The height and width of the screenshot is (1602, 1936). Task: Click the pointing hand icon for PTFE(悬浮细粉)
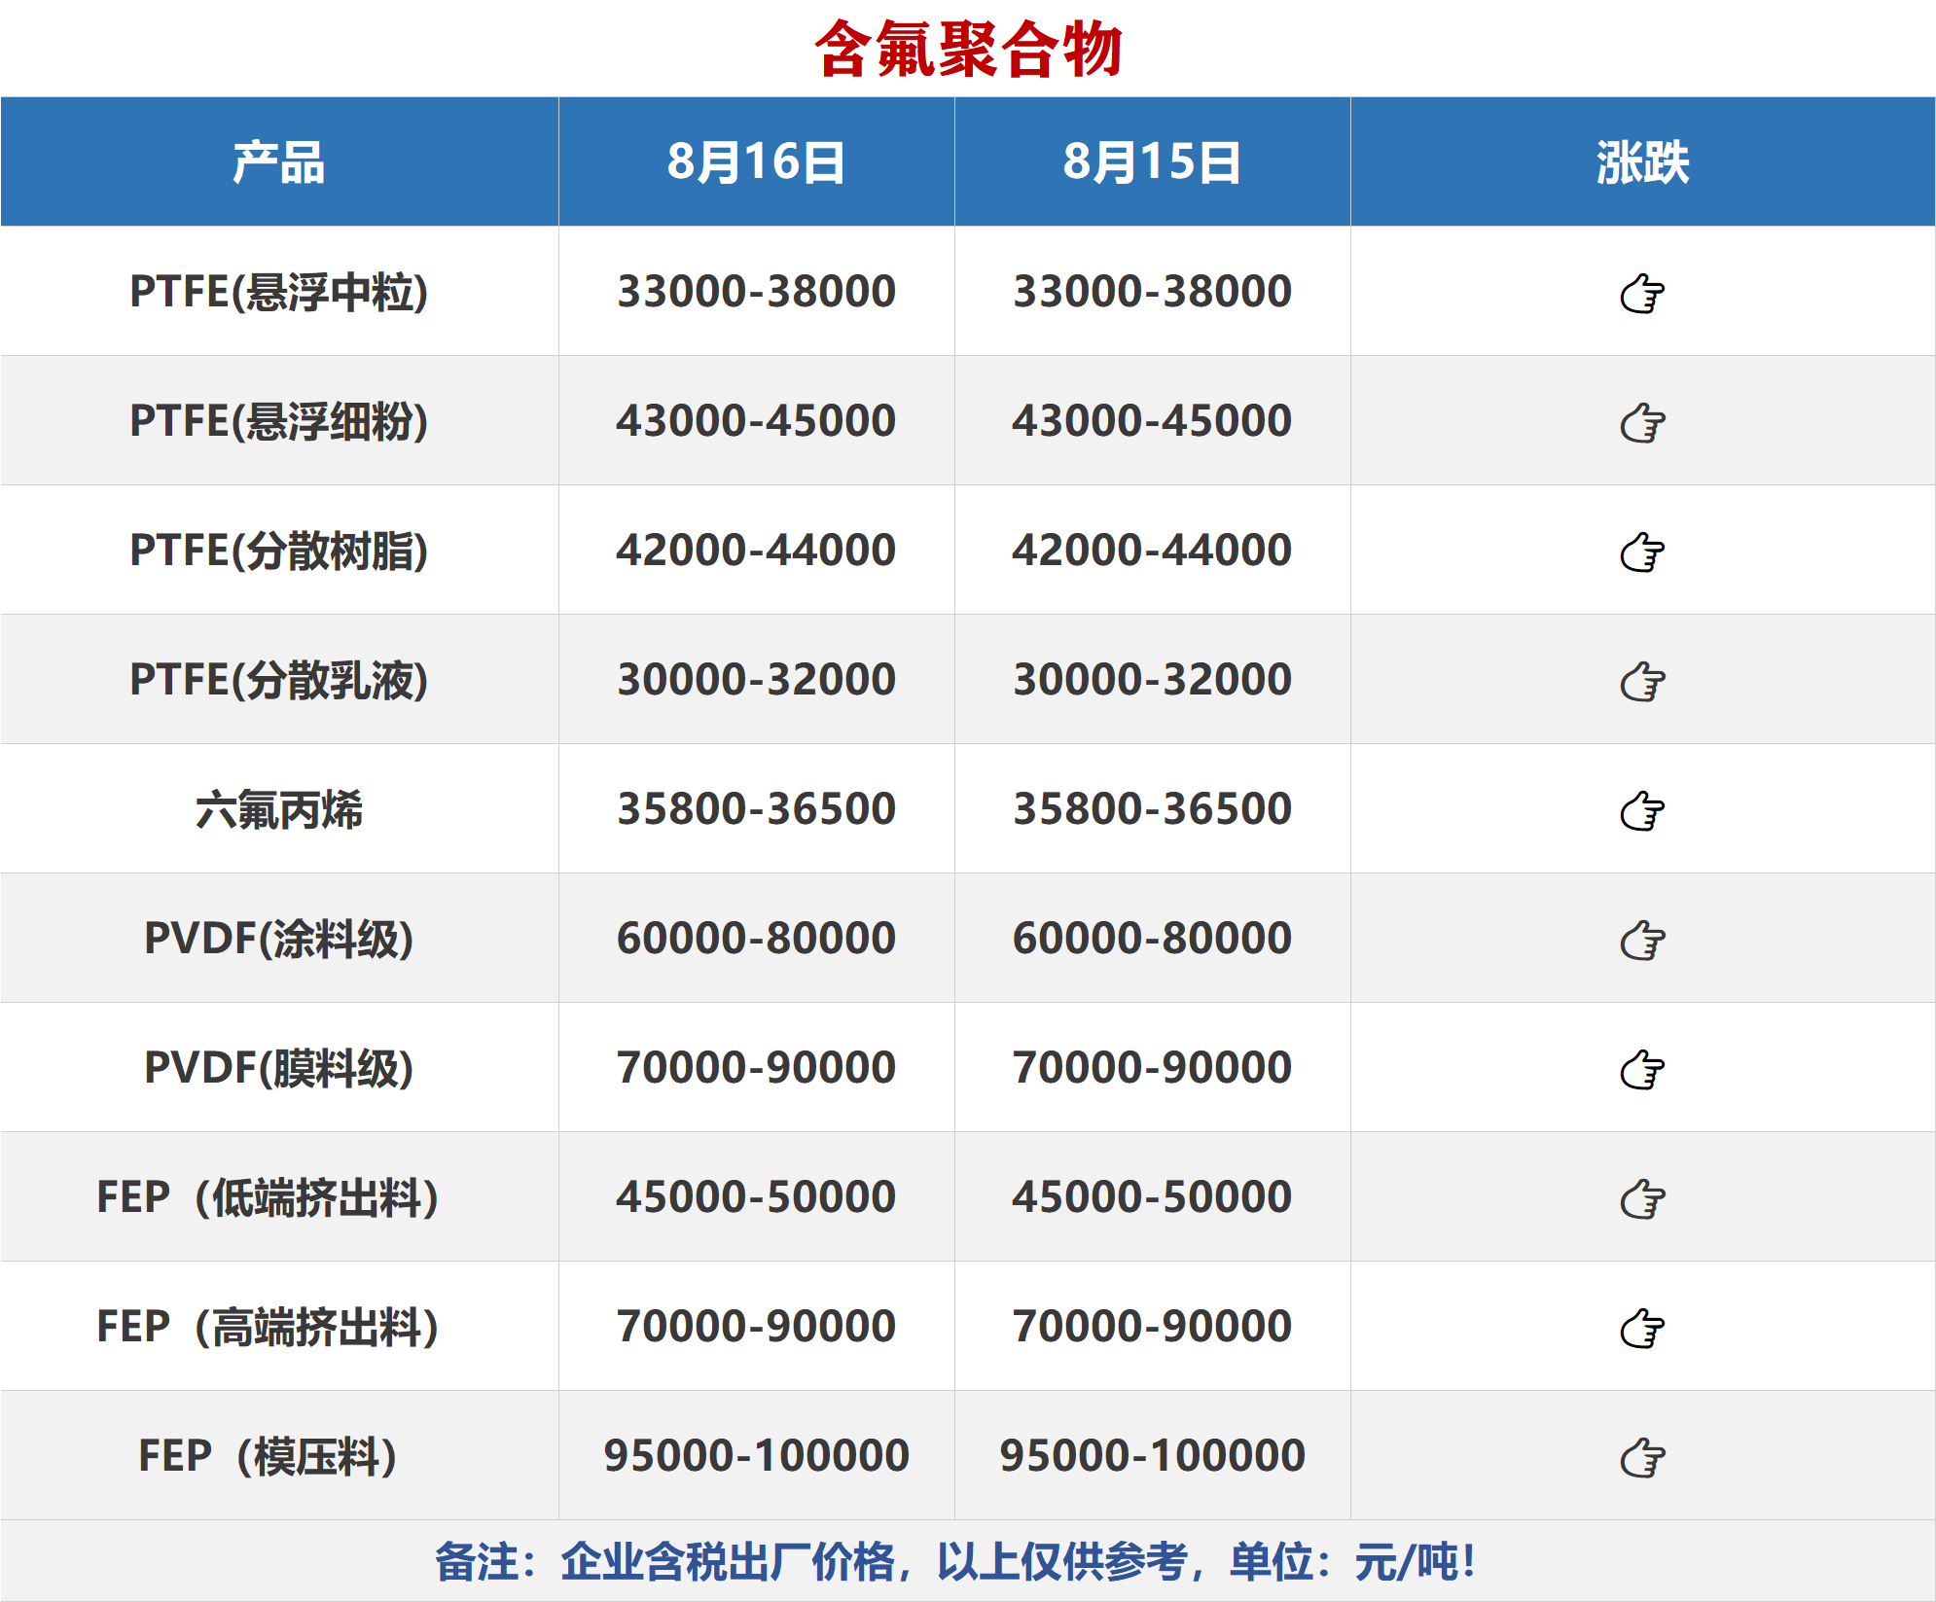pyautogui.click(x=1642, y=422)
